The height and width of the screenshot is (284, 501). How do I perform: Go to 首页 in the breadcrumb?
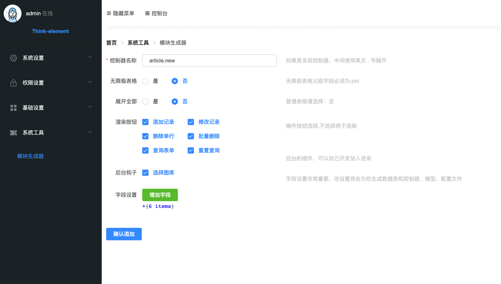[x=111, y=43]
